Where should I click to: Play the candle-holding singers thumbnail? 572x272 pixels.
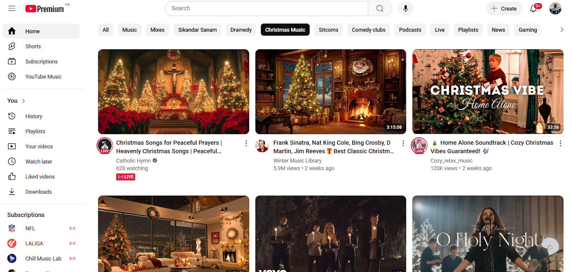[x=331, y=234]
